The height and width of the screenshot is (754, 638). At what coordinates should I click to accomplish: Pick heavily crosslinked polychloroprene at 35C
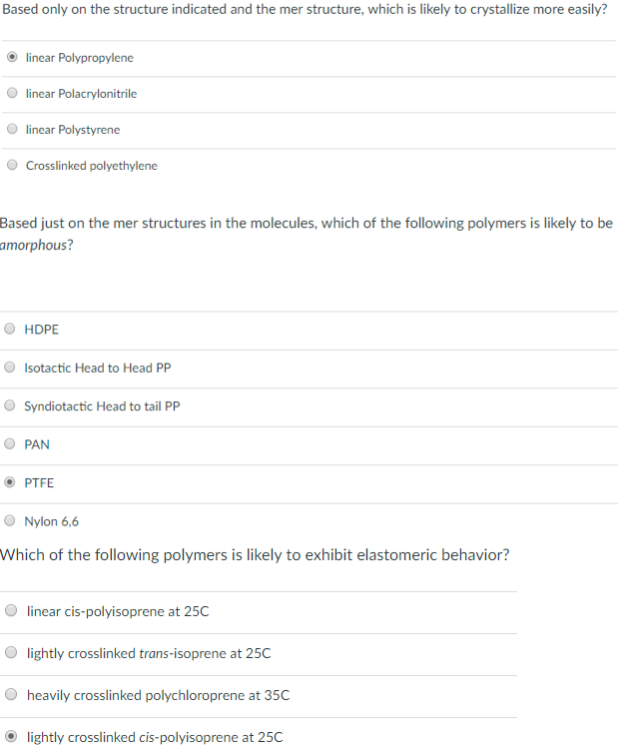click(x=12, y=695)
